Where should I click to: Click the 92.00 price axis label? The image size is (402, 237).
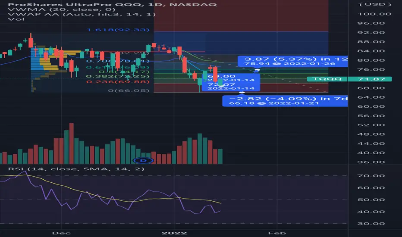[x=371, y=33]
